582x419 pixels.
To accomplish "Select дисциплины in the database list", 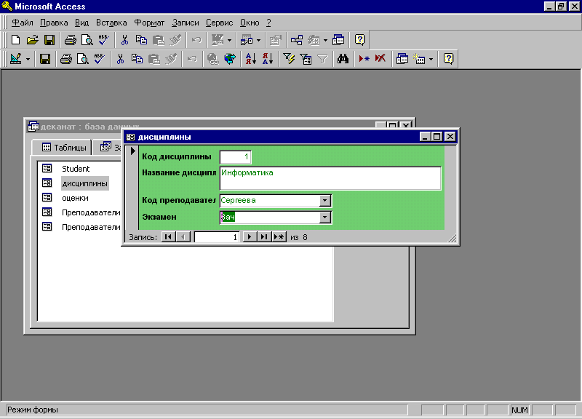I will point(84,183).
